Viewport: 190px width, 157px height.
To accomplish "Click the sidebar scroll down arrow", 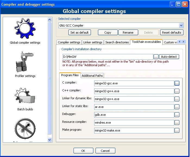I will point(50,140).
